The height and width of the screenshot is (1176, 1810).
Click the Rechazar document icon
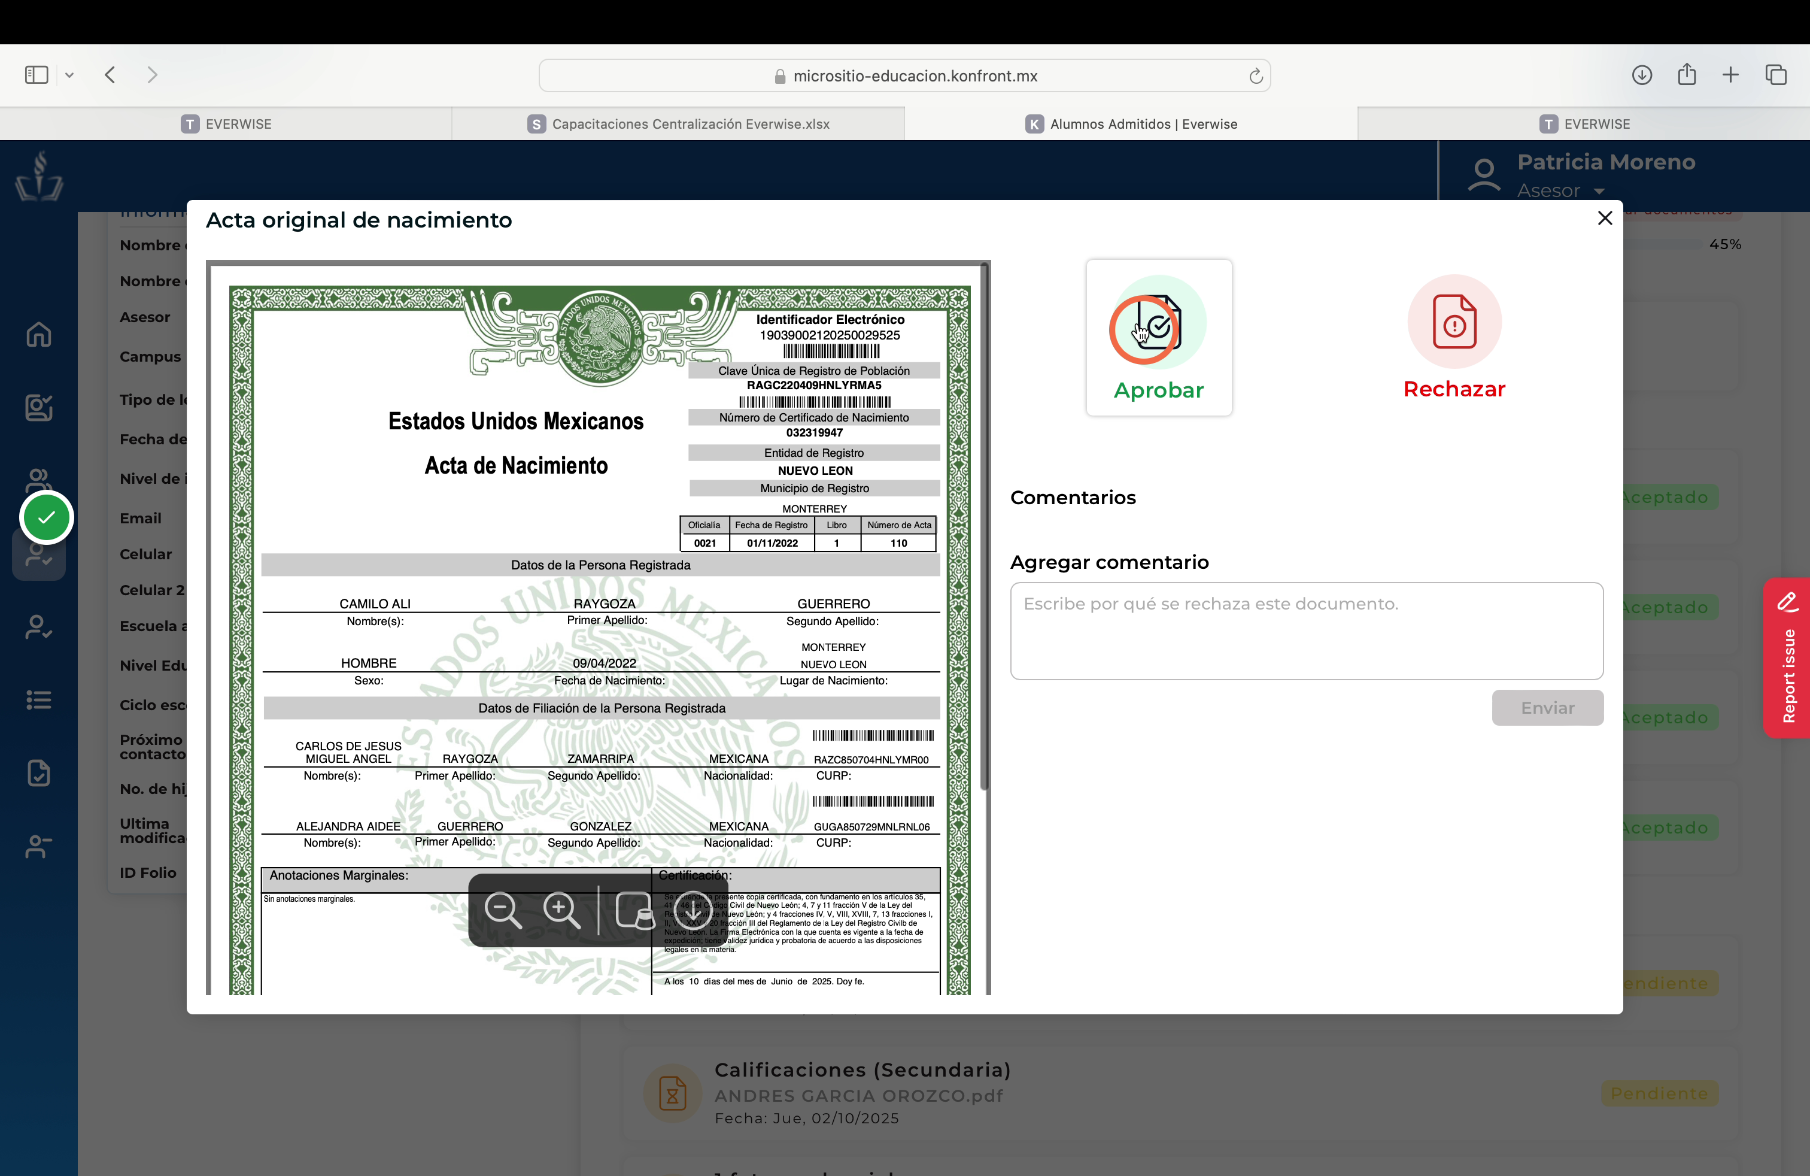point(1454,322)
